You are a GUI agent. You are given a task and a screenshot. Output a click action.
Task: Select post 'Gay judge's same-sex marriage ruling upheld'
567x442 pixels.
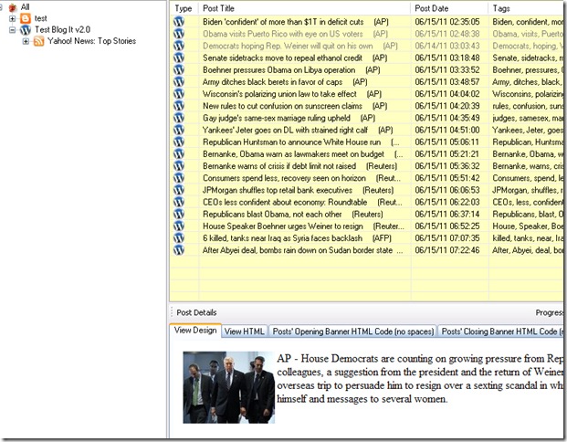(289, 118)
